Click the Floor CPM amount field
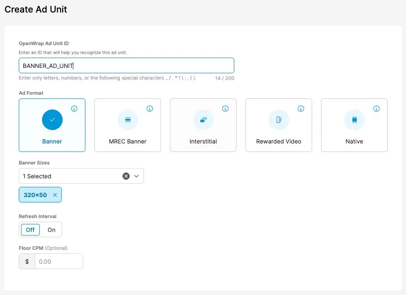Viewport: 406px width, 295px height. (x=58, y=261)
